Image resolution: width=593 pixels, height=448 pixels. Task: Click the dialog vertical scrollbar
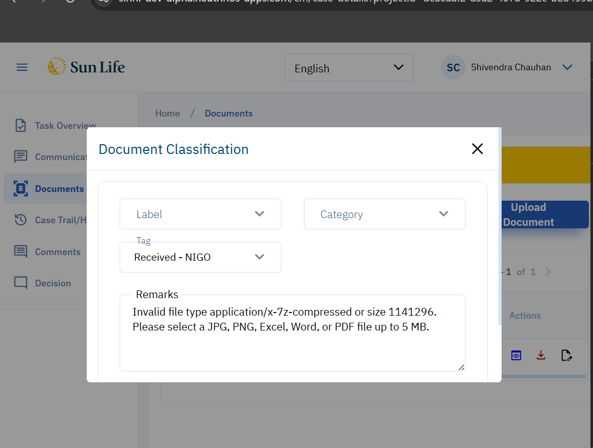500,226
